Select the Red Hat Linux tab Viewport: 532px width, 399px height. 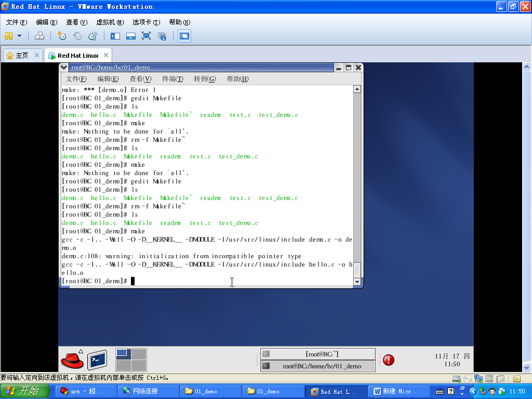coord(78,55)
